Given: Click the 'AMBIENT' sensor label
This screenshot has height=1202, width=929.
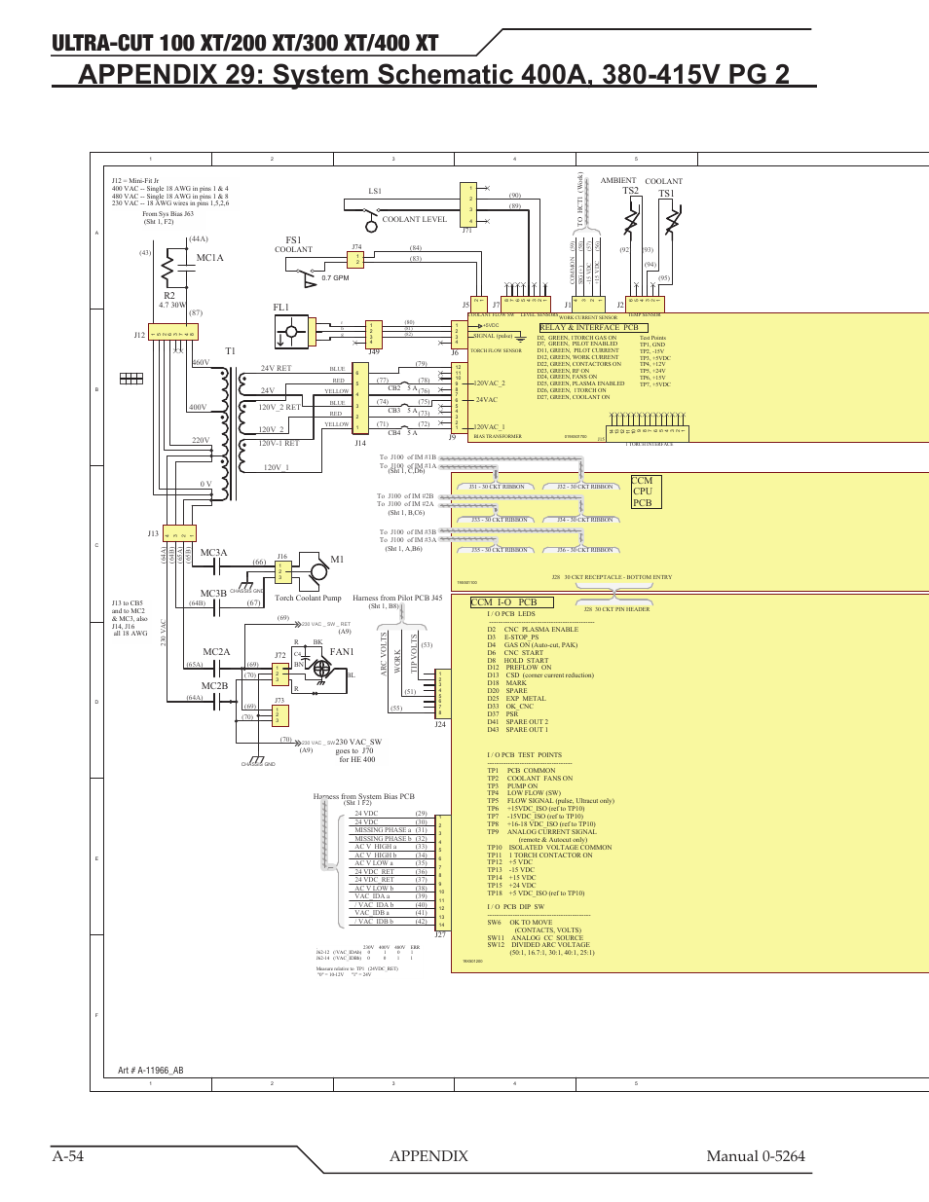Looking at the screenshot, I should pos(618,180).
